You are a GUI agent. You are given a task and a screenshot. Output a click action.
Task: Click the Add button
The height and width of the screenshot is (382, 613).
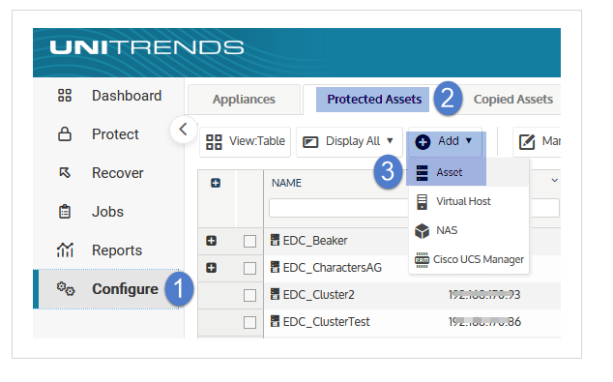(x=445, y=141)
